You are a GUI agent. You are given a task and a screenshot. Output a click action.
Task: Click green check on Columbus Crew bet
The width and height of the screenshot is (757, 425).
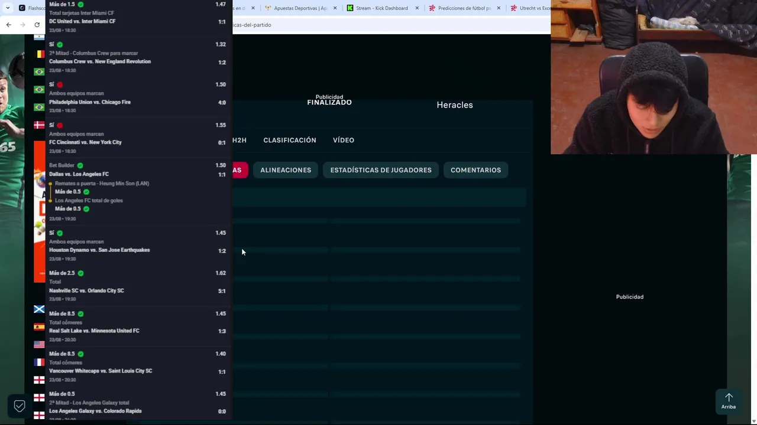[60, 44]
